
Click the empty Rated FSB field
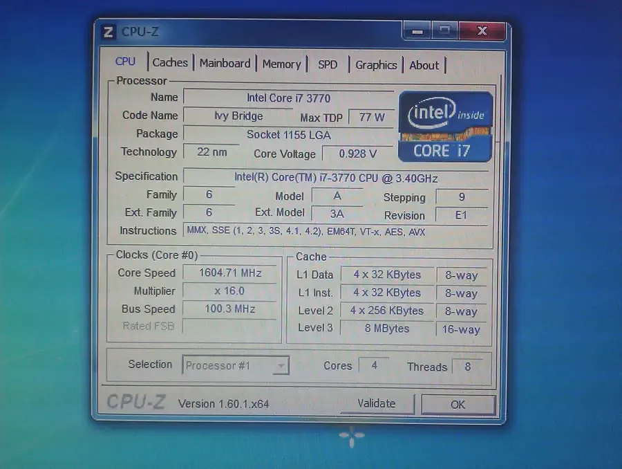click(229, 326)
